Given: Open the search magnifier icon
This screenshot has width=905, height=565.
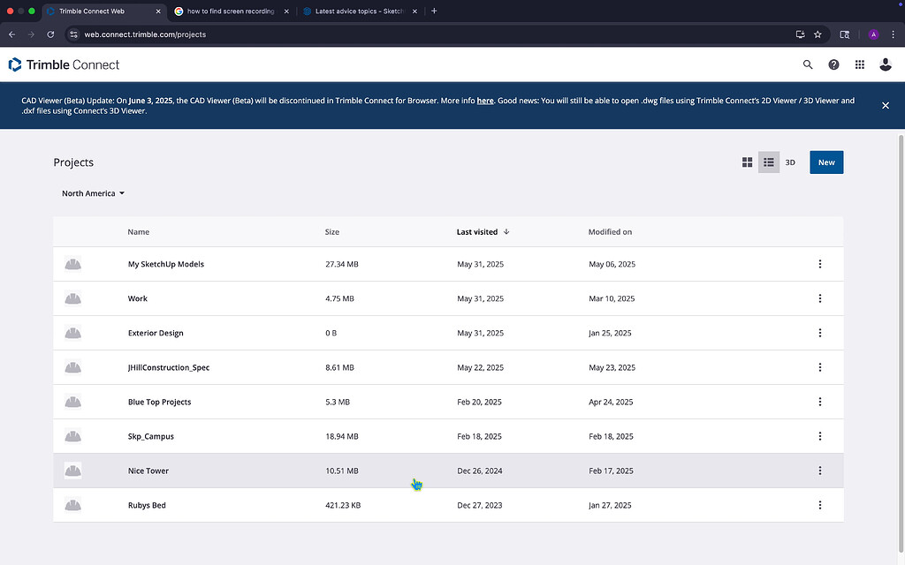Looking at the screenshot, I should [807, 64].
